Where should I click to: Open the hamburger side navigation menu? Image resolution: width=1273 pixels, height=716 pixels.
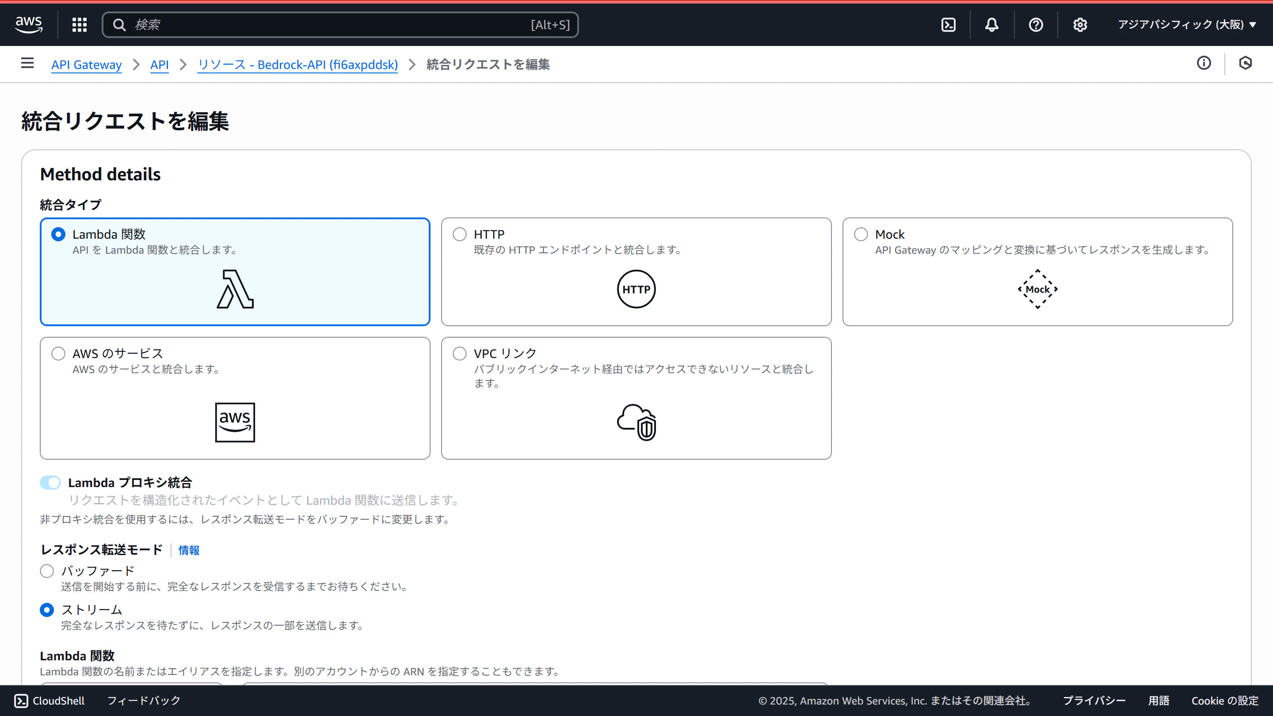27,63
